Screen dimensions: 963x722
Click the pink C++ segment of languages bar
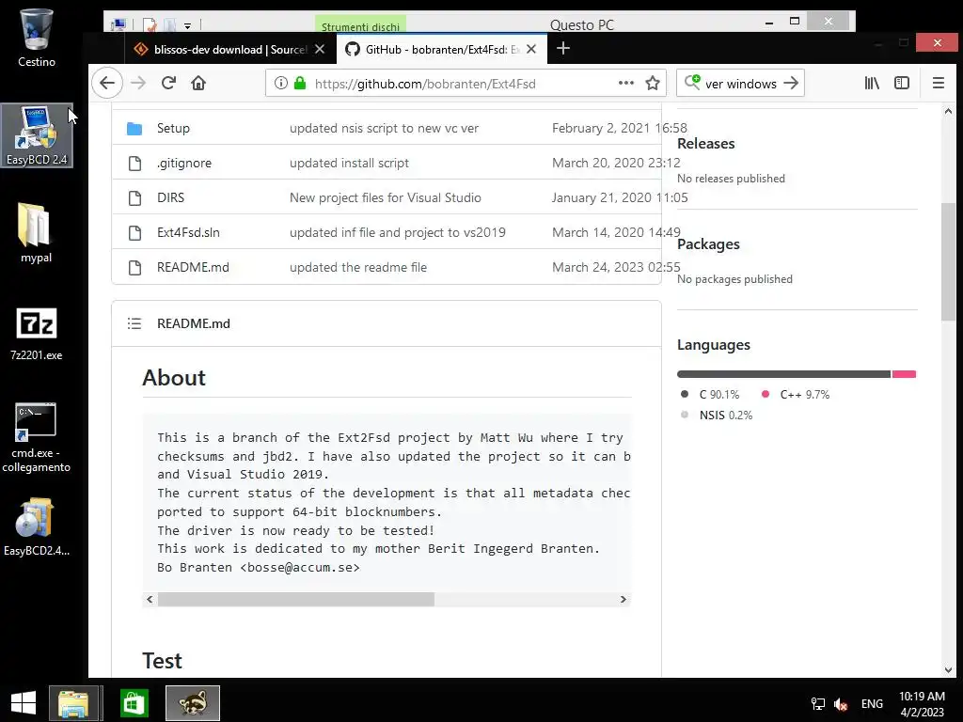[x=904, y=374]
